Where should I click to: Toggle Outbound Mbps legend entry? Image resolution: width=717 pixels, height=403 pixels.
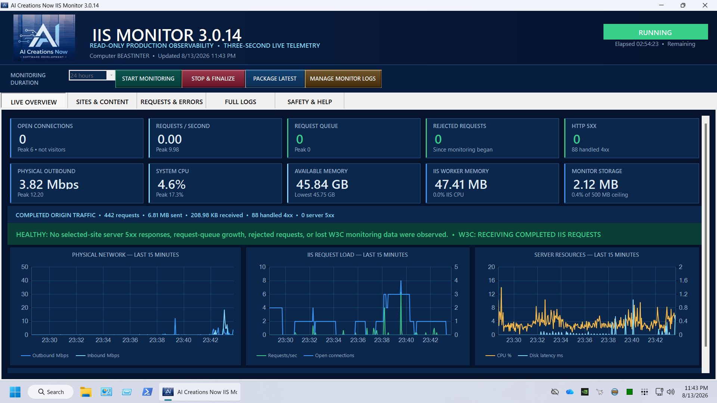tap(45, 355)
